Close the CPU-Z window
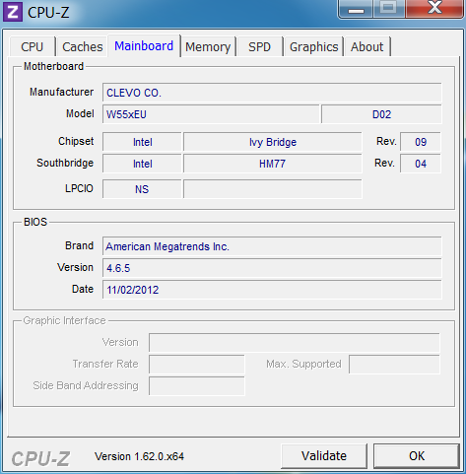Image resolution: width=466 pixels, height=474 pixels. [x=434, y=8]
